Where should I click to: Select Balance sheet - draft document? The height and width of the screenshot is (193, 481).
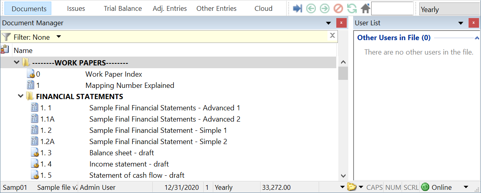121,153
